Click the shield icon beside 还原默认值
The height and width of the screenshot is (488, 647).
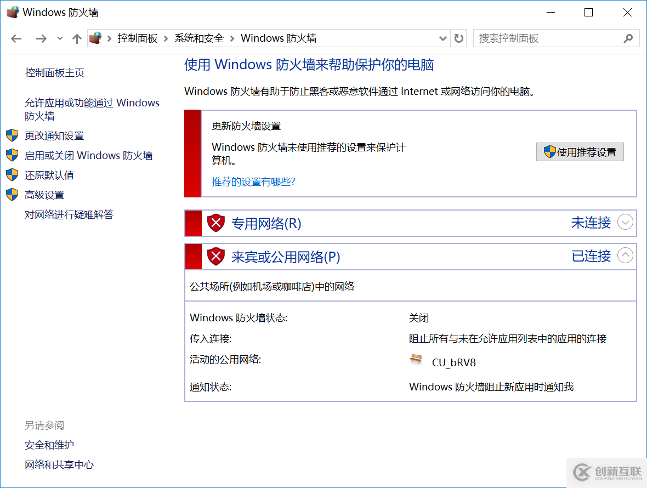[x=12, y=175]
